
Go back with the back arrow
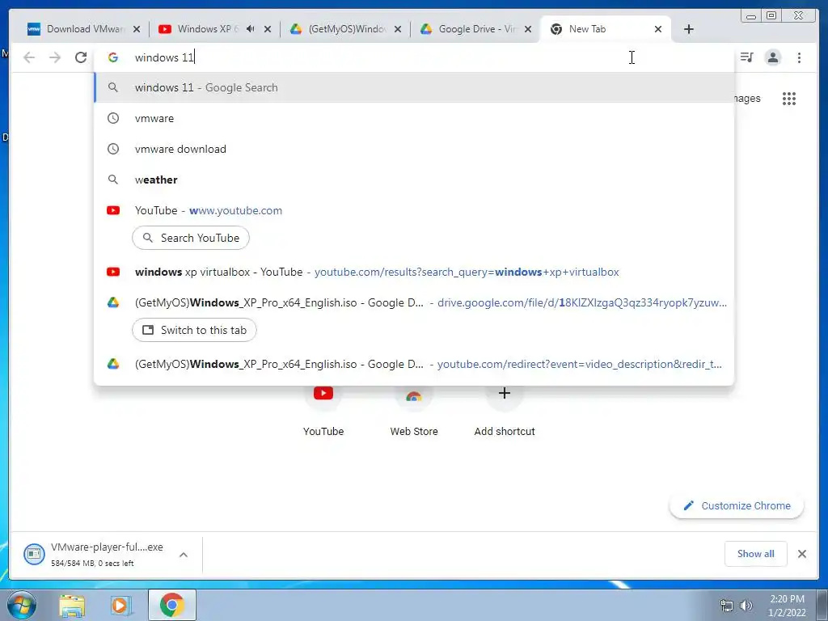click(29, 57)
